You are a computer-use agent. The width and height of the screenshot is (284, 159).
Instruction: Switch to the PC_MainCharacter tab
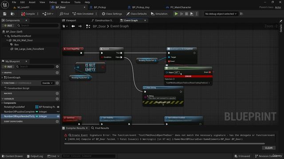pyautogui.click(x=181, y=8)
